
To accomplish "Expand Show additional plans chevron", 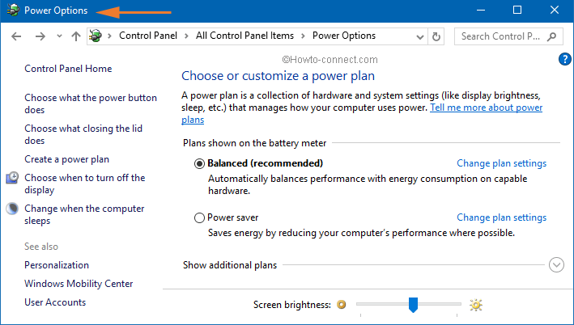I will pos(556,265).
